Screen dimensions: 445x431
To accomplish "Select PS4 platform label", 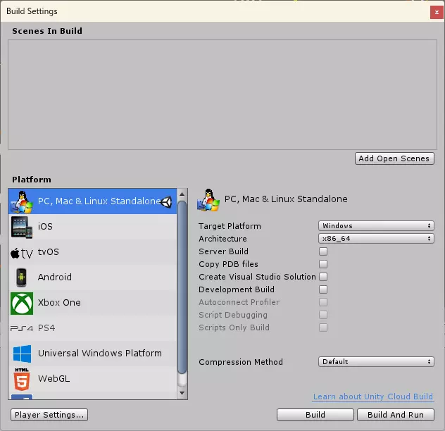I will coord(46,328).
